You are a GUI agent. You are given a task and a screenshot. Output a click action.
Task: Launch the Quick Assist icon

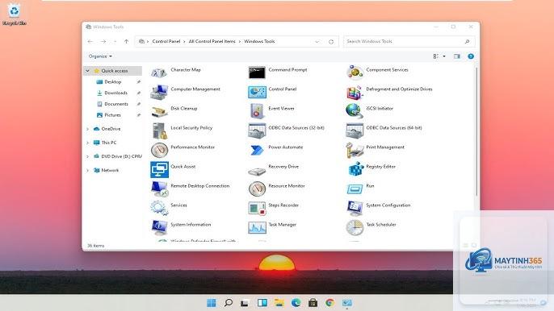click(159, 170)
